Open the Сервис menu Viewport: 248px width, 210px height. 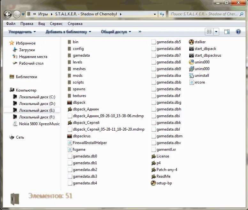[x=56, y=24]
